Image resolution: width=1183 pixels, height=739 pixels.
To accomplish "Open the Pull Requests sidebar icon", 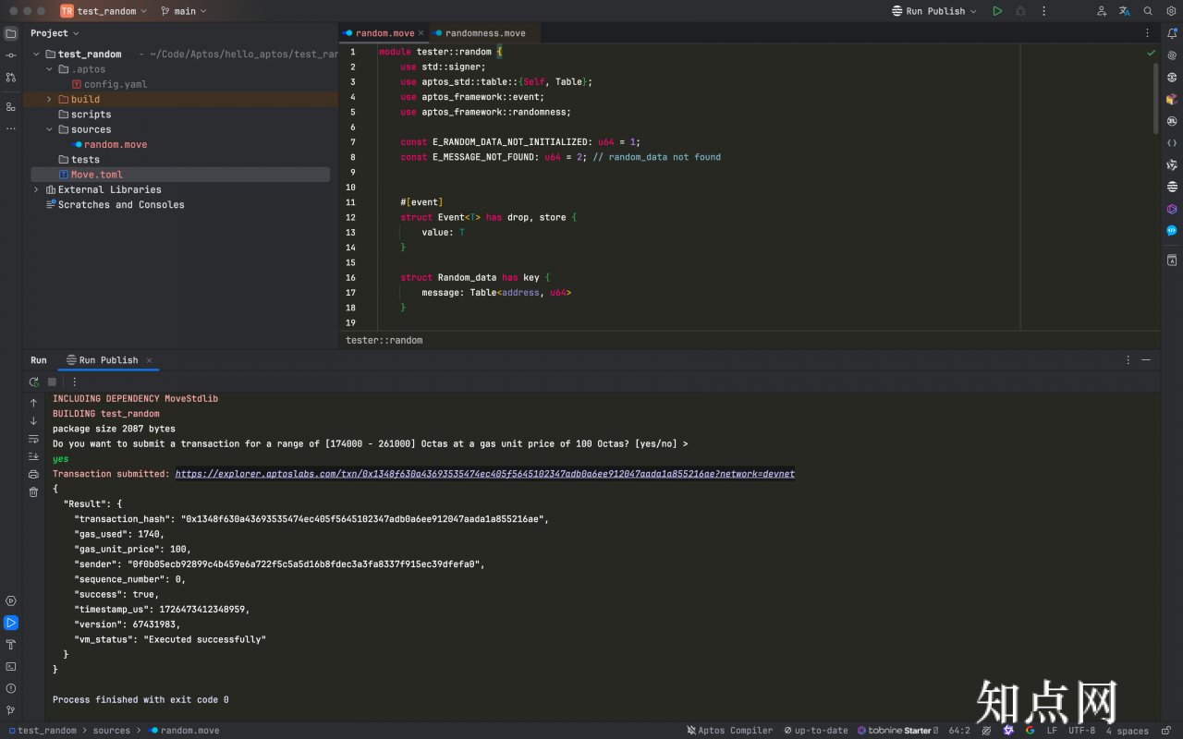I will [x=11, y=78].
